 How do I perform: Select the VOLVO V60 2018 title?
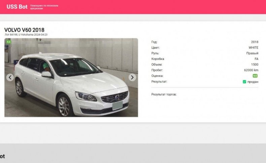tap(24, 30)
